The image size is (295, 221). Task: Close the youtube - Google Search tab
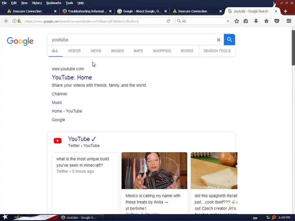(x=276, y=11)
